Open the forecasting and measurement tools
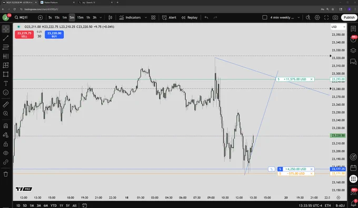The width and height of the screenshot is (358, 208). point(6,65)
